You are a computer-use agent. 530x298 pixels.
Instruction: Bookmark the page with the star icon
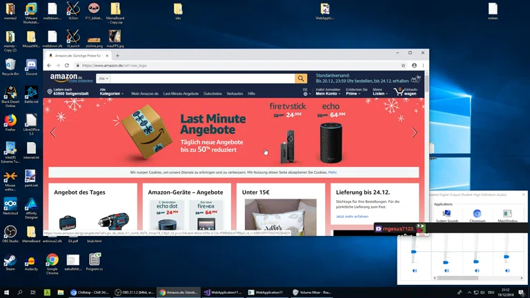[403, 66]
